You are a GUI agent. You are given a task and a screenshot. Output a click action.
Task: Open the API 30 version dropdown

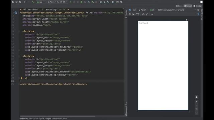pyautogui.click(x=153, y=10)
